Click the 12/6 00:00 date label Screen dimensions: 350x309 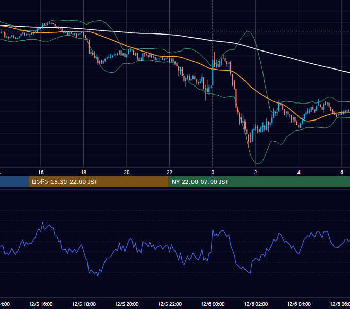tap(213, 304)
